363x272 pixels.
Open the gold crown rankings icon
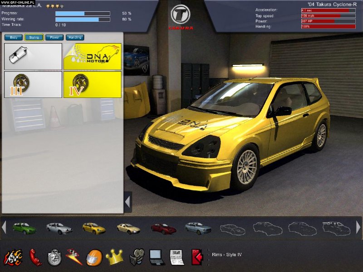[x=114, y=257]
